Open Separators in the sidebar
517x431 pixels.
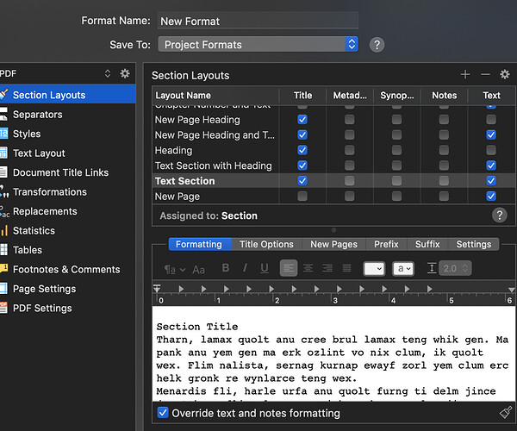click(x=37, y=115)
